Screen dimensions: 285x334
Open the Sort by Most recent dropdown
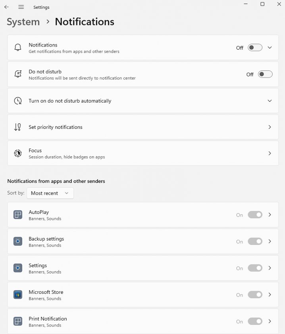tap(50, 193)
